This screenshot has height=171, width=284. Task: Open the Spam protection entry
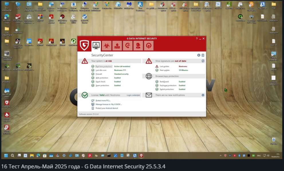tap(102, 85)
